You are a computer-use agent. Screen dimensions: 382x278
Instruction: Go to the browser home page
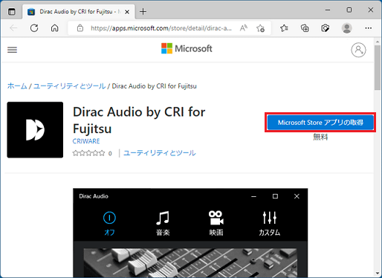[54, 28]
